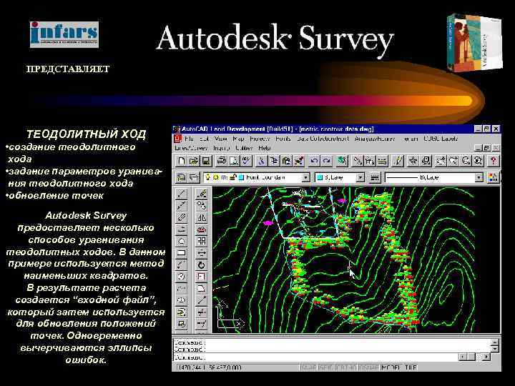The image size is (515, 386).
Task: Toggle layer lock padlock icon
Action: 233,177
